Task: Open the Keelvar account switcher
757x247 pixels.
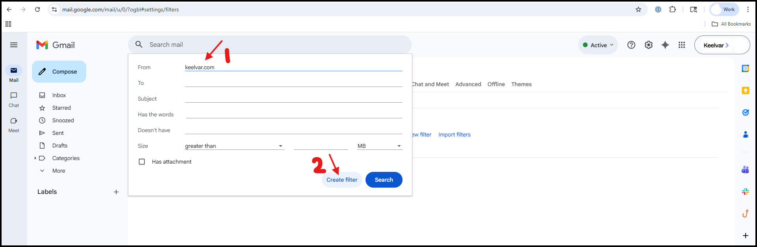Action: (x=722, y=45)
